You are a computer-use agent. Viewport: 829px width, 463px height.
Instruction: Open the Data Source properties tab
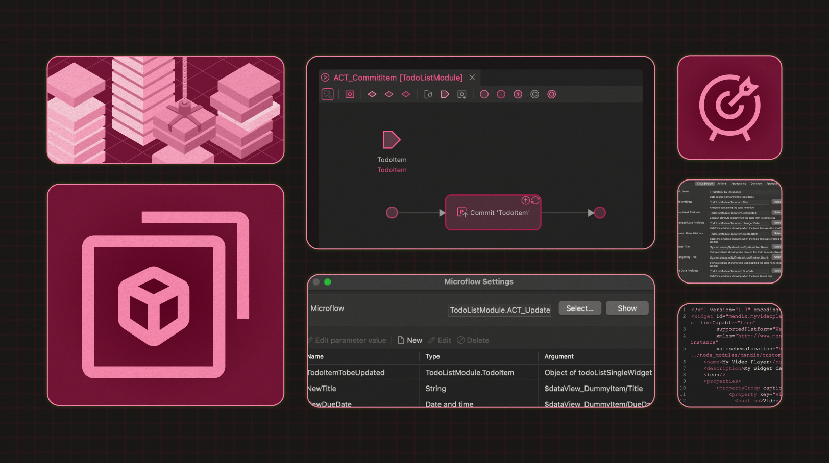pyautogui.click(x=704, y=184)
